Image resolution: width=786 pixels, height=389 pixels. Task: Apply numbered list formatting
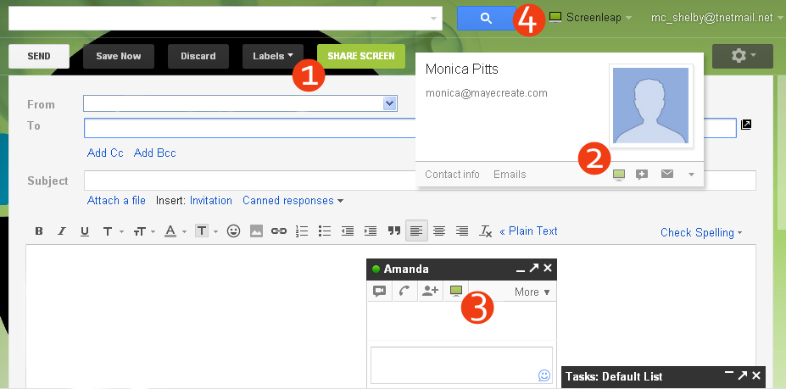(302, 231)
